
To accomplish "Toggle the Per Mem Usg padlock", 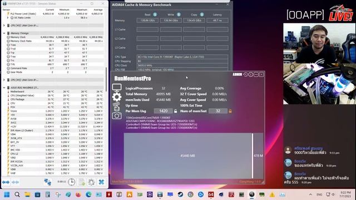I will click(175, 111).
